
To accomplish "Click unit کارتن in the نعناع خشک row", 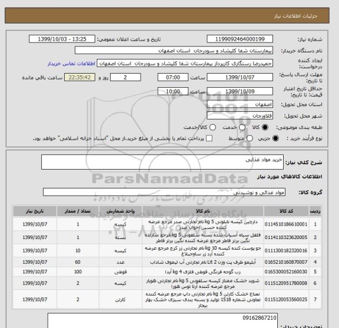I will pyautogui.click(x=121, y=300).
